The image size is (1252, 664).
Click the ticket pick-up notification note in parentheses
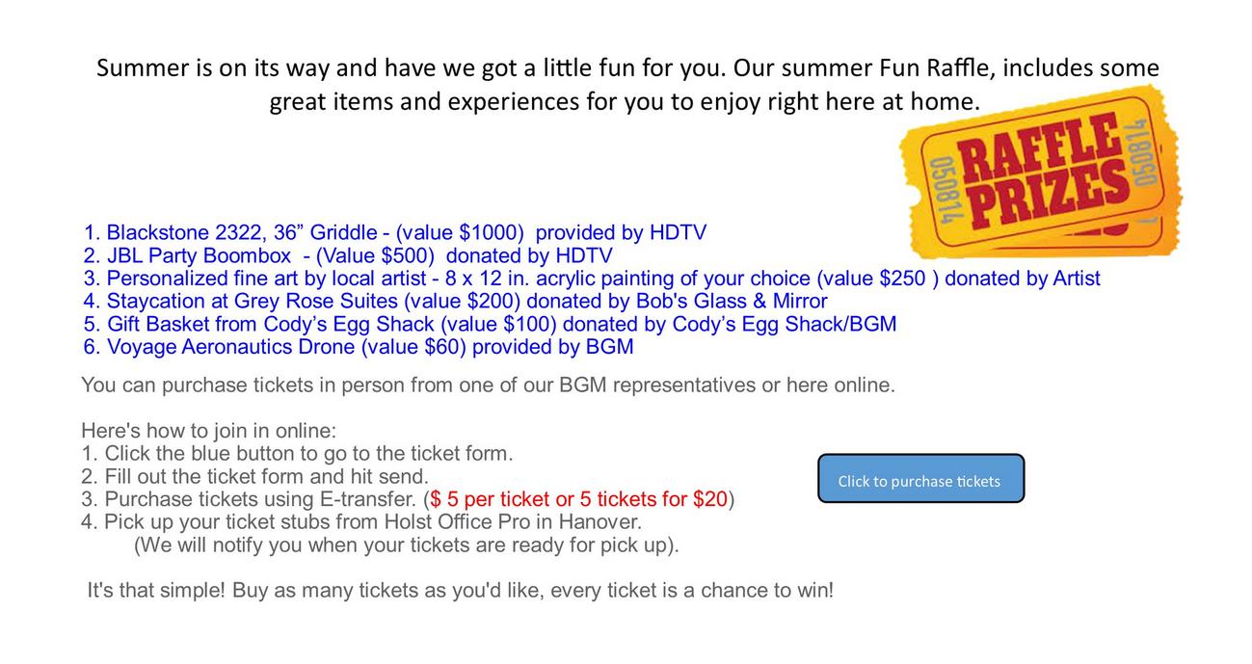[x=406, y=545]
